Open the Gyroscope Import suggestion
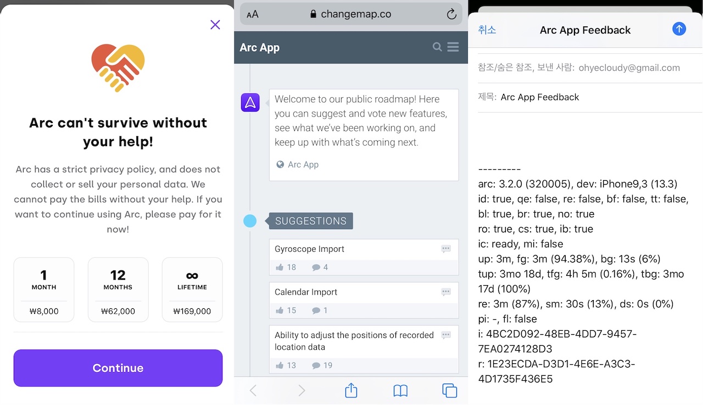The image size is (703, 405). [310, 249]
